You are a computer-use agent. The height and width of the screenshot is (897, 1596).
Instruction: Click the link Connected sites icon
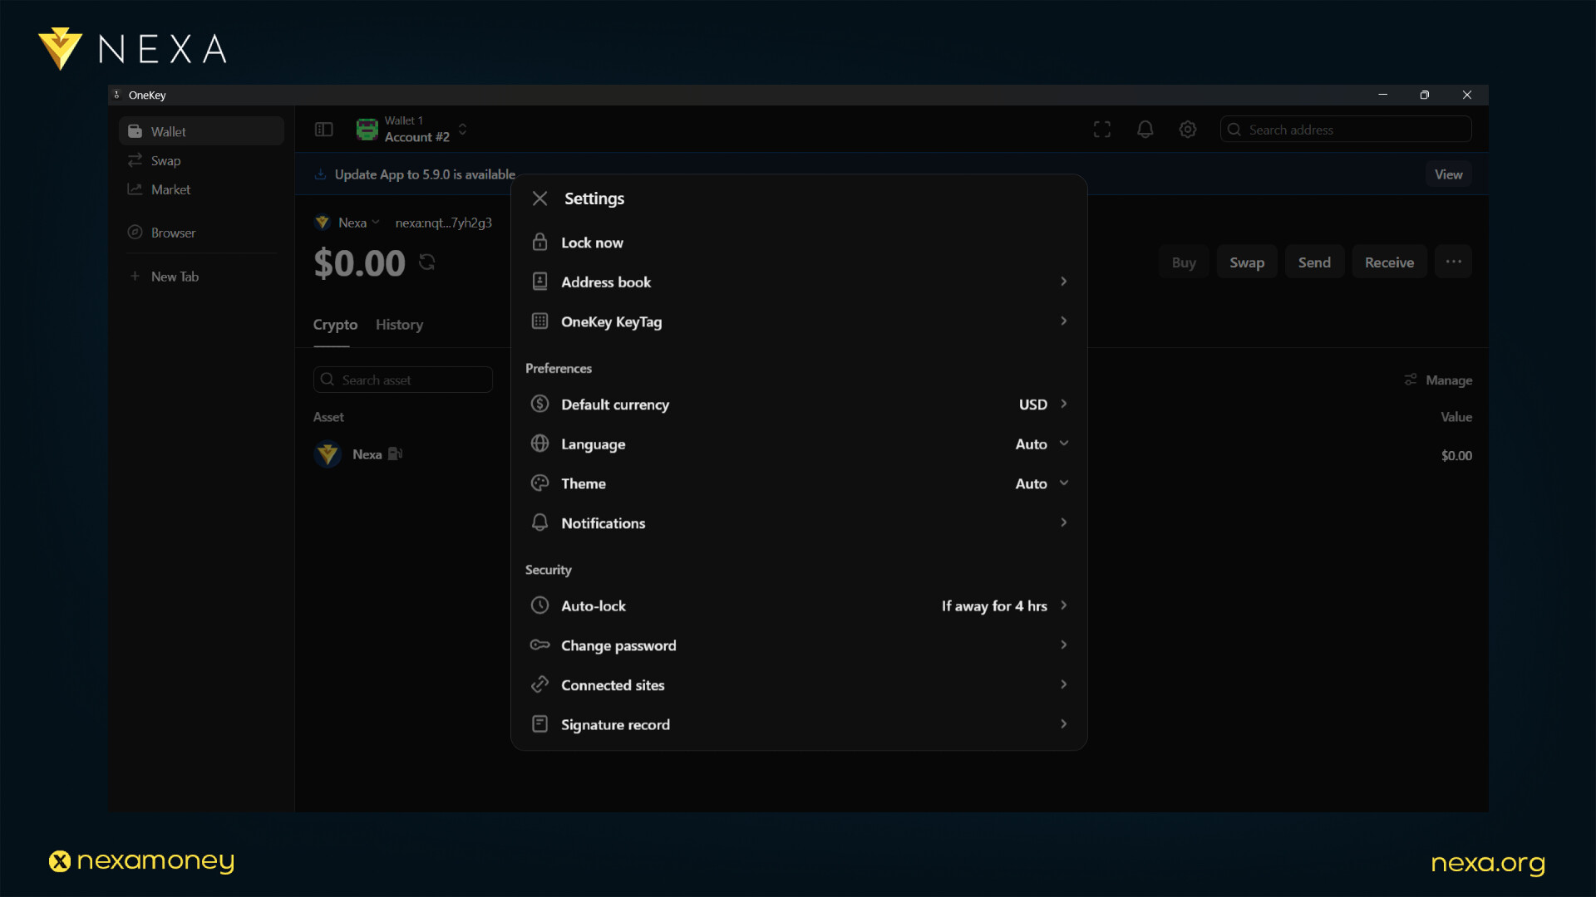[539, 684]
